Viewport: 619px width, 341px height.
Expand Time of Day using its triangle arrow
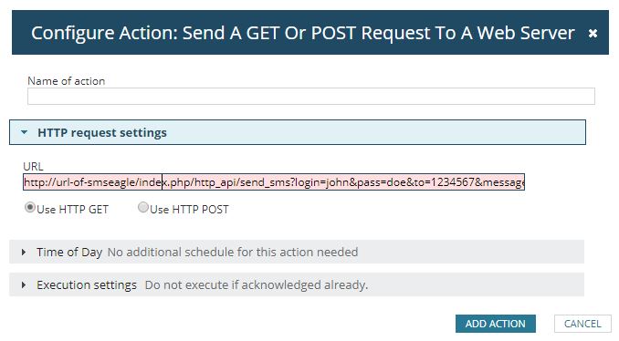[24, 252]
